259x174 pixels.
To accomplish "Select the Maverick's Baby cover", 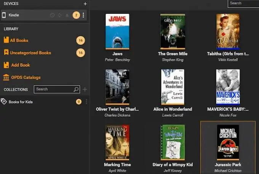I will [x=228, y=87].
